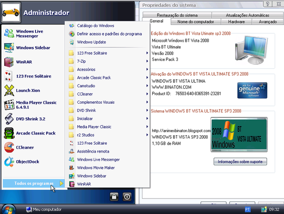The height and width of the screenshot is (214, 284).
Task: Switch to Atualizações Automáticas tab
Action: coord(248,15)
